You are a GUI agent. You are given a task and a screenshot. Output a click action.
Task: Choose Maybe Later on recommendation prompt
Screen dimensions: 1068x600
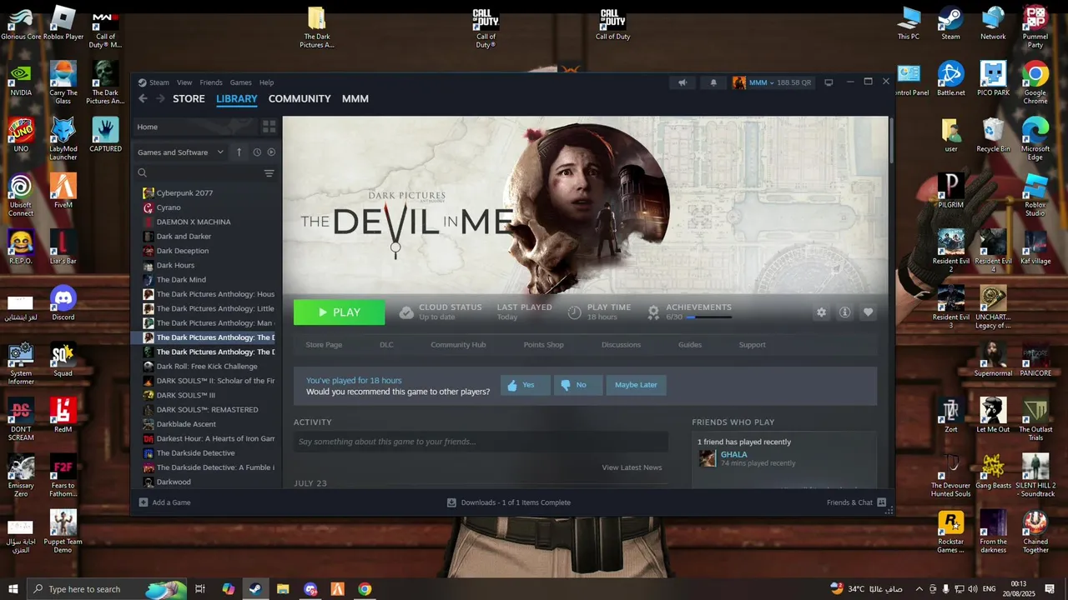(636, 385)
